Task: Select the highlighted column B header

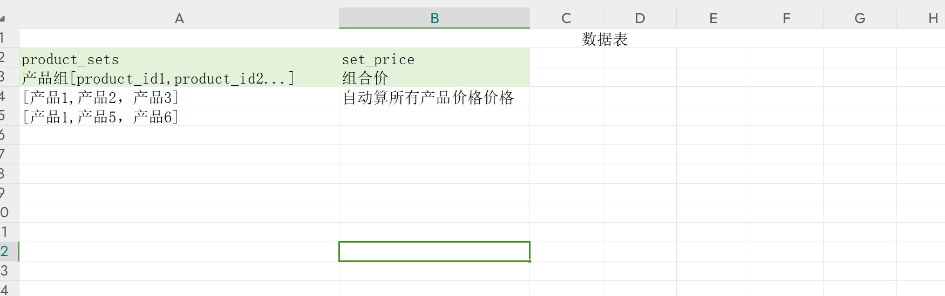Action: coord(434,18)
